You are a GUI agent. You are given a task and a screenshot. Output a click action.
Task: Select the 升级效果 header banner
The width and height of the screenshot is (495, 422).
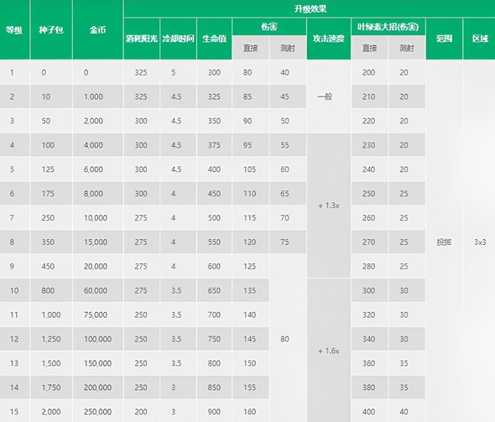310,8
